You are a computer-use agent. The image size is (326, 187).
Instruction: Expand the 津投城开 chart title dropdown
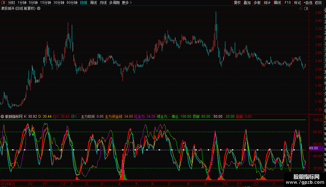coord(39,9)
